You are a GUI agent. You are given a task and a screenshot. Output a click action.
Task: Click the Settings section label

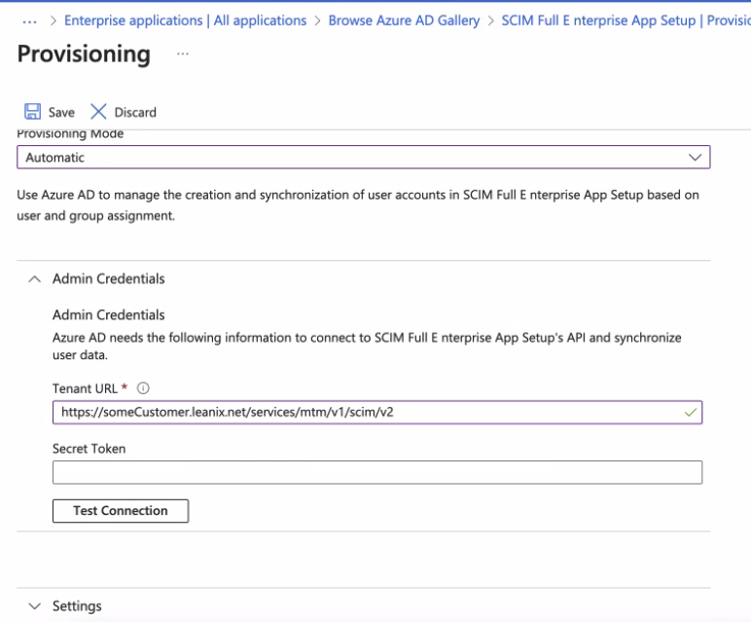77,606
